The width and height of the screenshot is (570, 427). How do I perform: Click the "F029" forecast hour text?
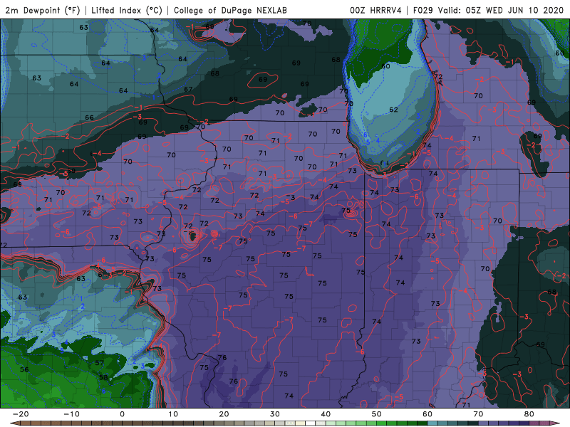pos(423,11)
